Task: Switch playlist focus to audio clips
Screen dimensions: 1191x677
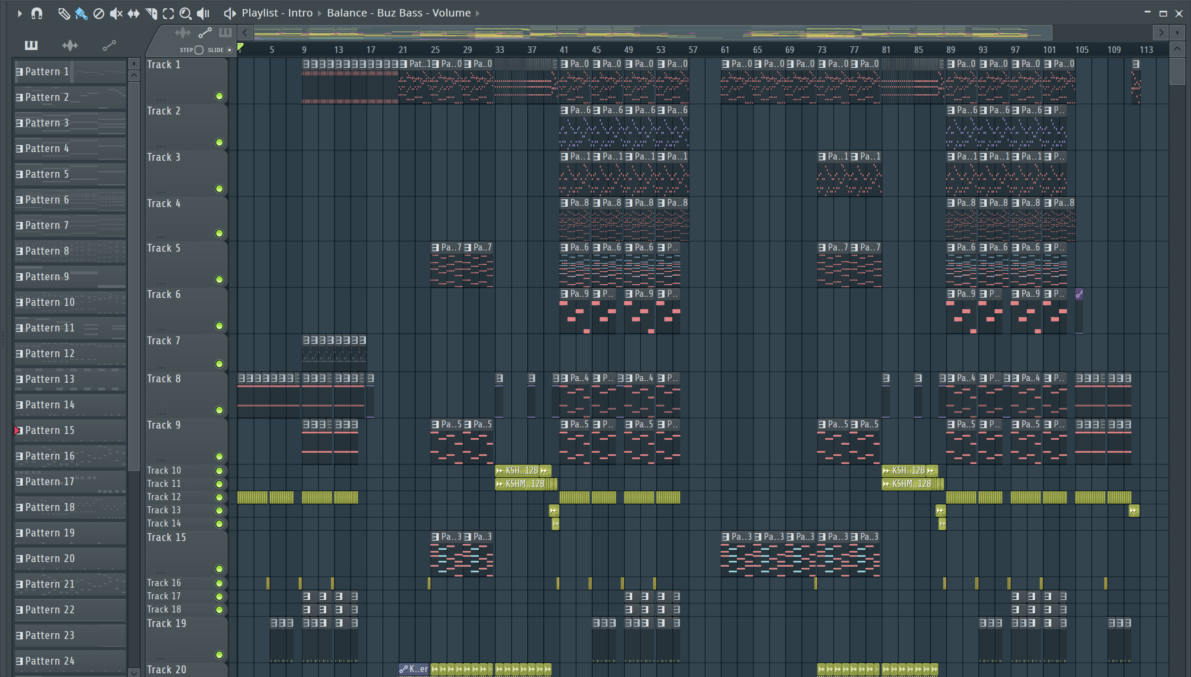Action: 183,33
